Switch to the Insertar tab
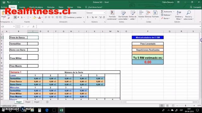Screen dimensions: 202x113 [22, 7]
